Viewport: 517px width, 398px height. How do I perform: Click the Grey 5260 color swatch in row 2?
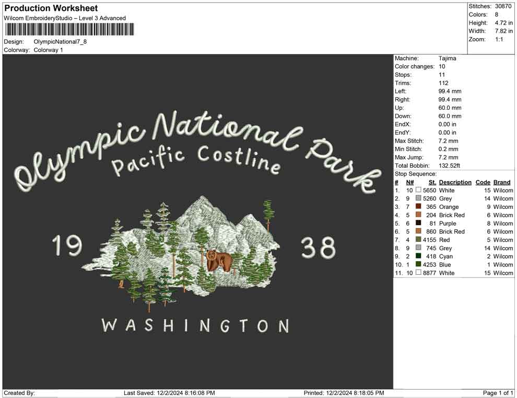coord(418,198)
